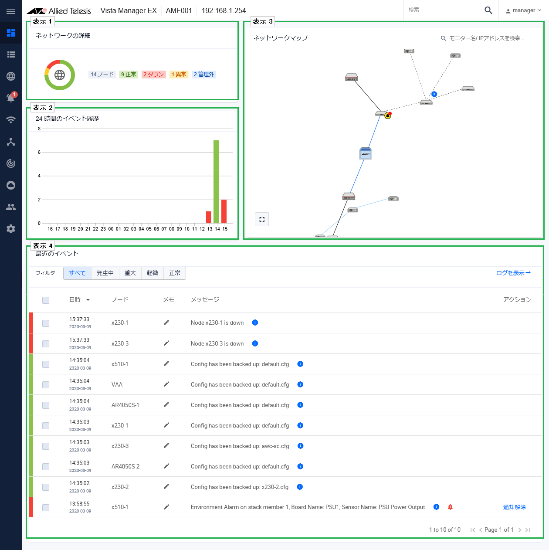Viewport: 549px width, 550px height.
Task: Open the radar monitoring sidebar icon
Action: [11, 163]
